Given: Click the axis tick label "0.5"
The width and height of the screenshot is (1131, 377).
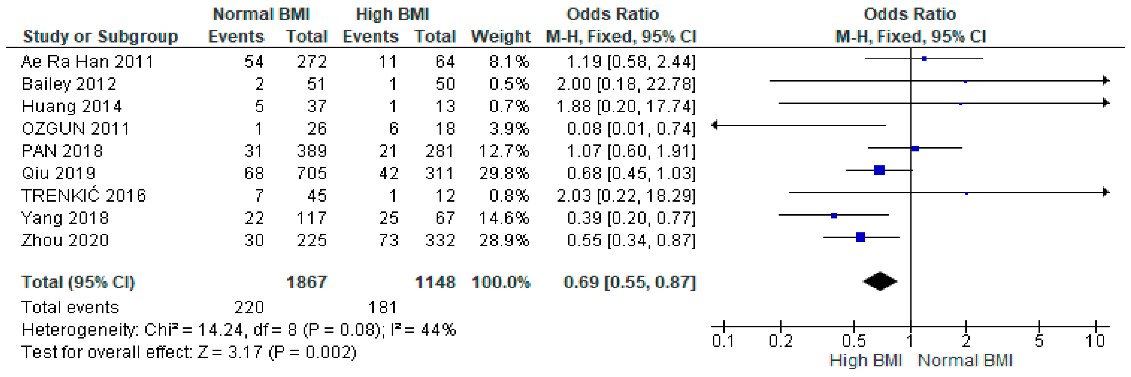Looking at the screenshot, I should coord(853,341).
